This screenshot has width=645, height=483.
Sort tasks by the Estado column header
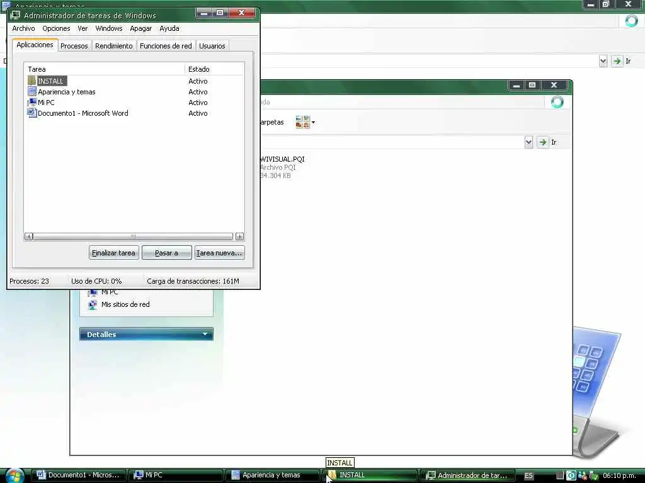pos(214,69)
